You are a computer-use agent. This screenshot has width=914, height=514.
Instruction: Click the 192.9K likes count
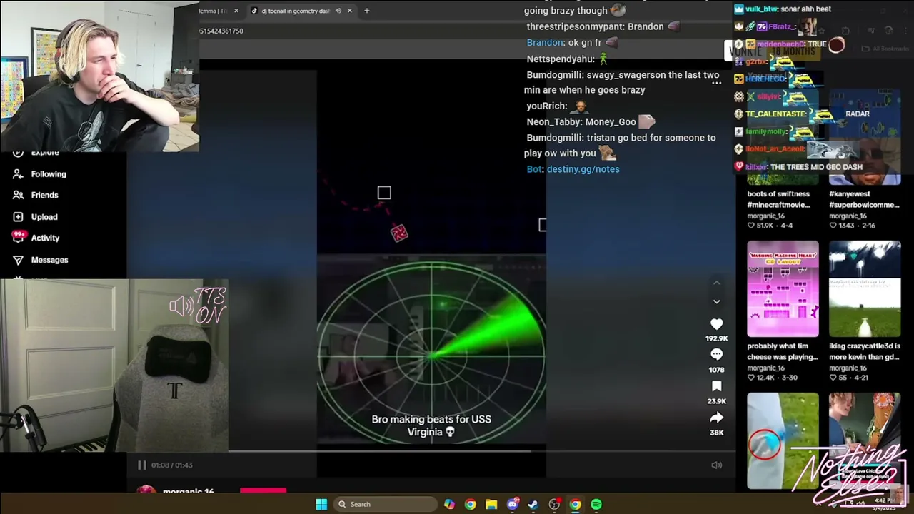(x=716, y=338)
